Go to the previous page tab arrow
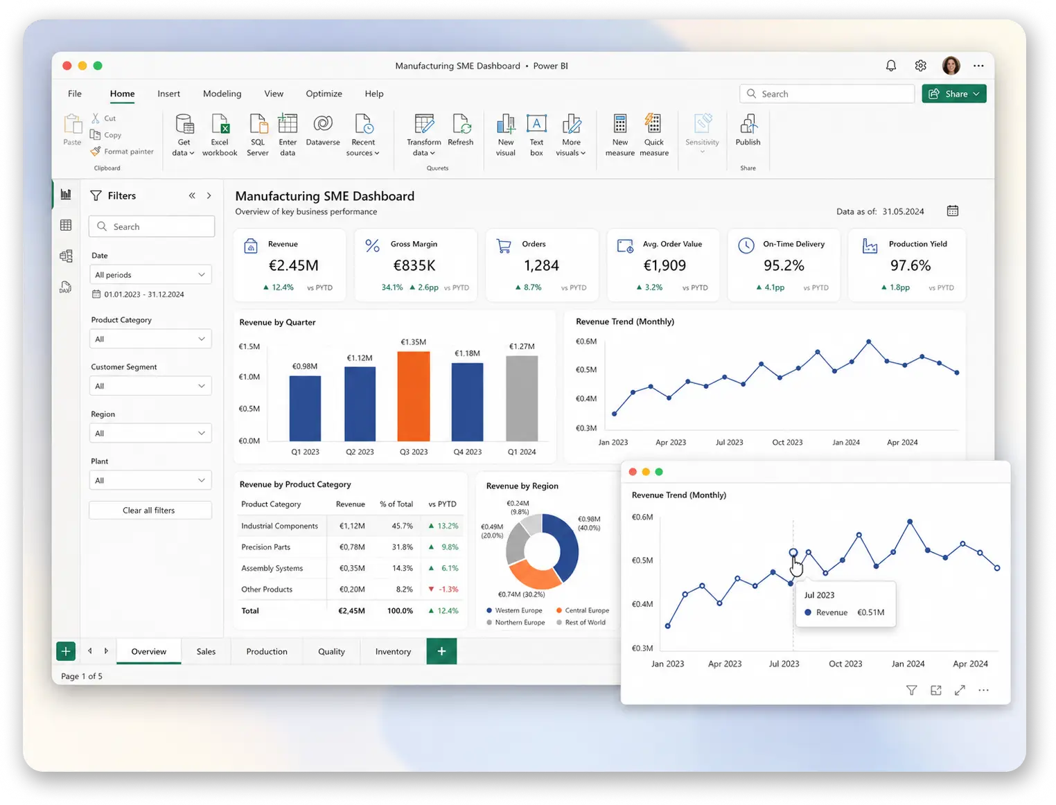Screen dimensions: 1056x805 (90, 651)
